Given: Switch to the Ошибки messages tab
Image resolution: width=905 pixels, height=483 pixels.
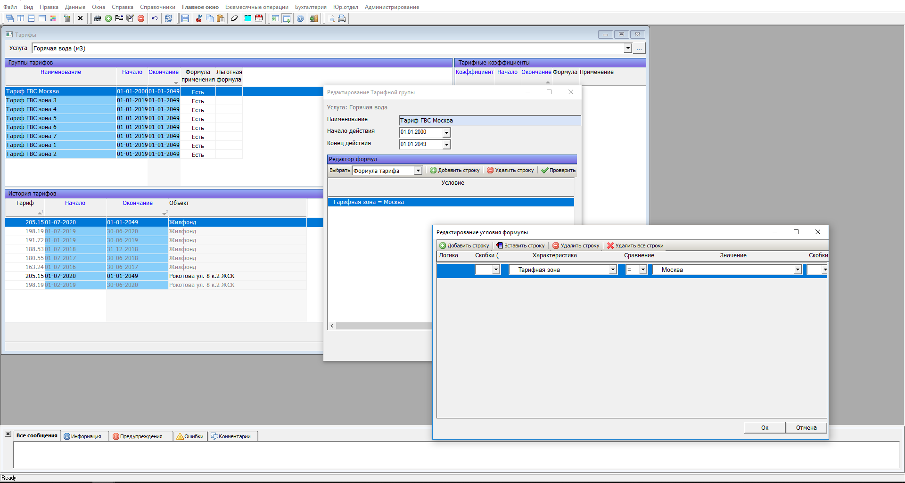Looking at the screenshot, I should [190, 436].
